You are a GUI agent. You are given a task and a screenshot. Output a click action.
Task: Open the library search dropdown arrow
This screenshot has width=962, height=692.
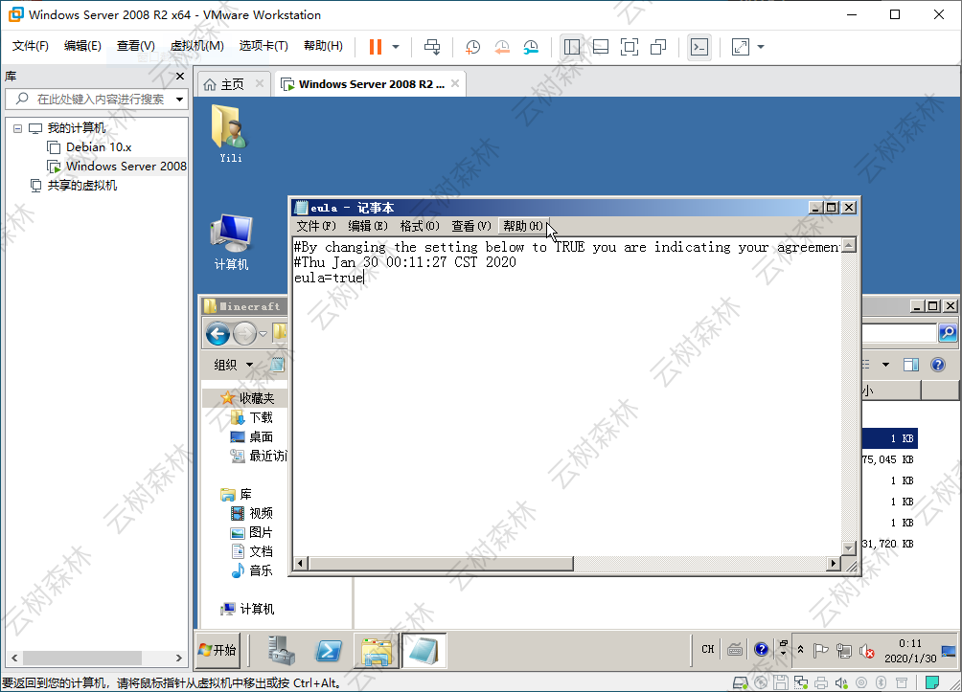click(x=180, y=100)
